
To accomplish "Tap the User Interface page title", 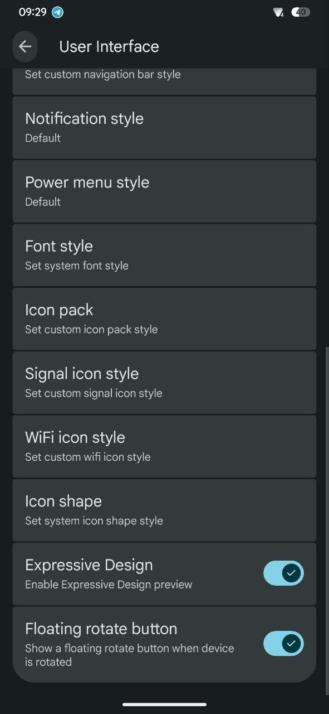I will [x=109, y=46].
